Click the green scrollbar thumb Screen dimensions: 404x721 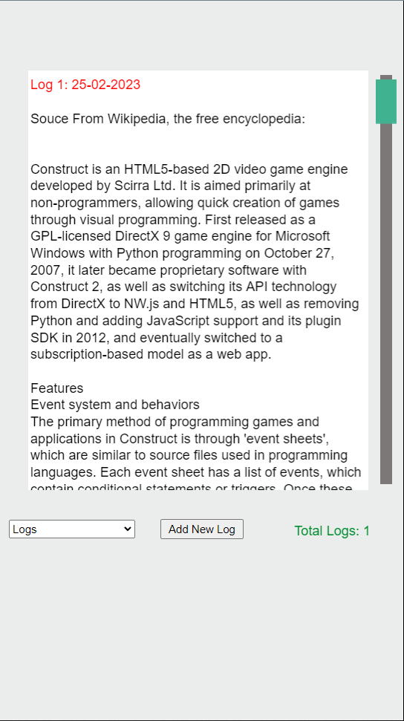386,102
